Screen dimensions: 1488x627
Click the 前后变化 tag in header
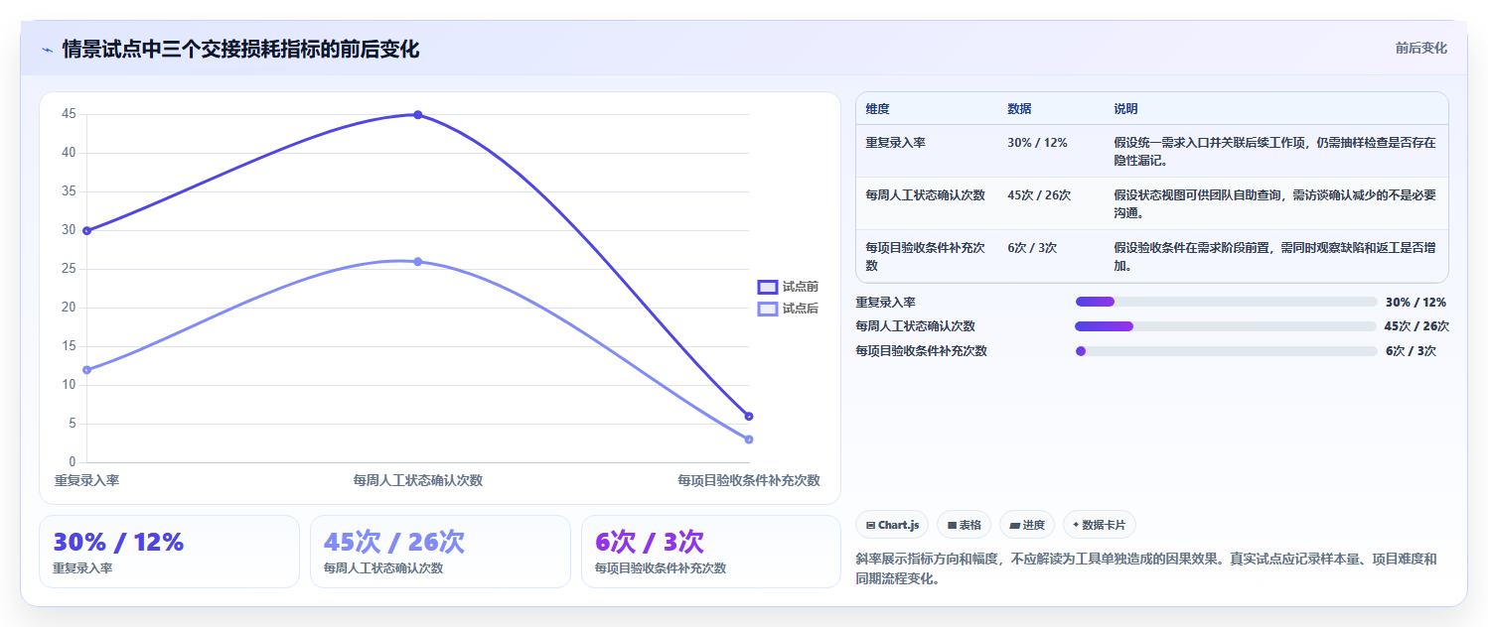coord(1420,48)
